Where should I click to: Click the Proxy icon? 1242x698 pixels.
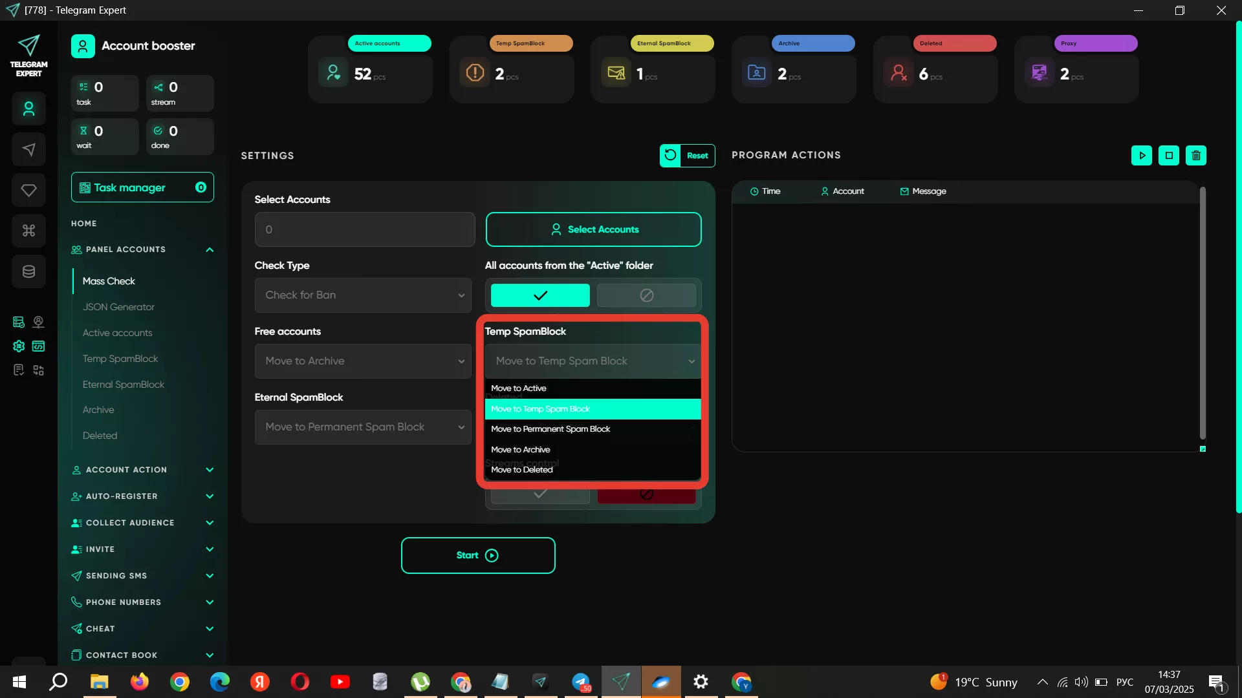pos(1040,72)
